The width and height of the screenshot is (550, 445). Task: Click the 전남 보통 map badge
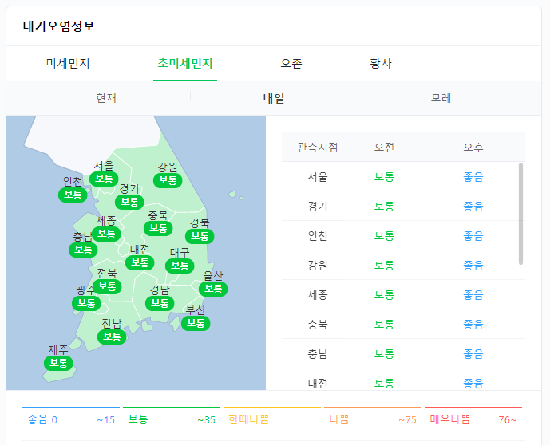(x=112, y=337)
